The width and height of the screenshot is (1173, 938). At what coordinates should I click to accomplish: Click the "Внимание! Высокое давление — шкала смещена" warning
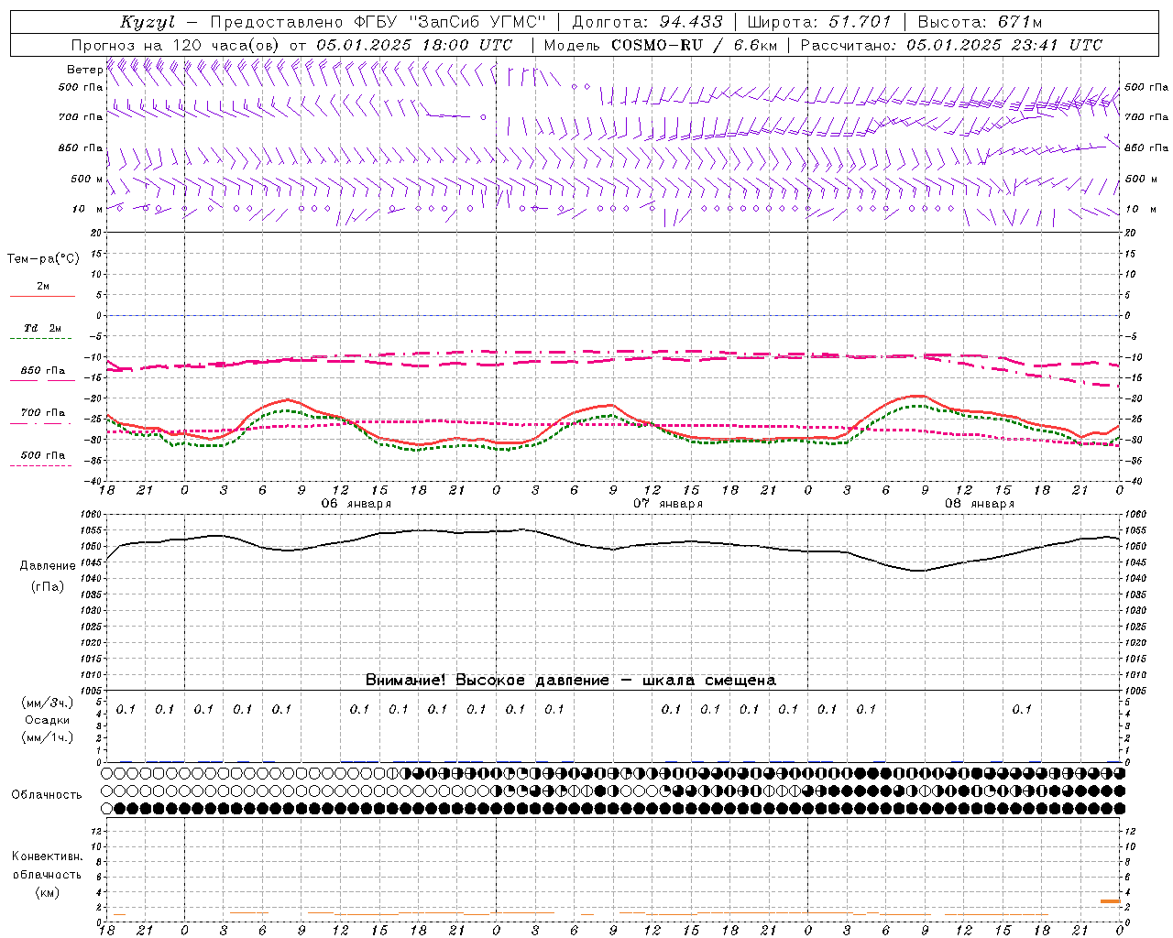(x=571, y=680)
